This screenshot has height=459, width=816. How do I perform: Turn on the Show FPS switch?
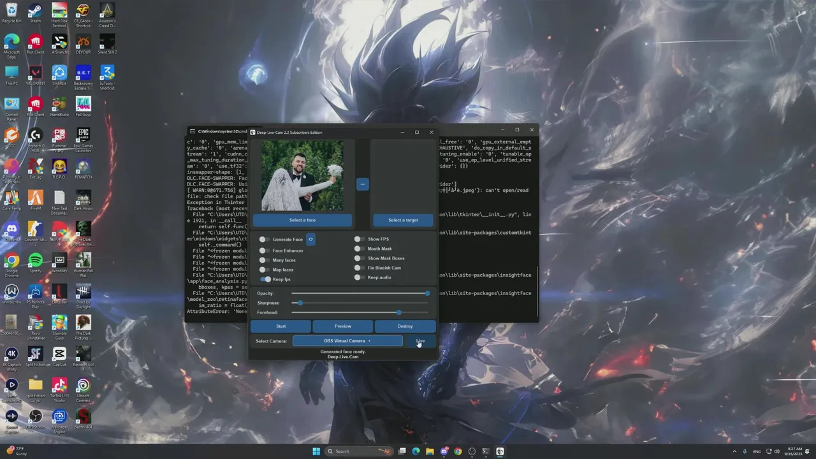359,239
